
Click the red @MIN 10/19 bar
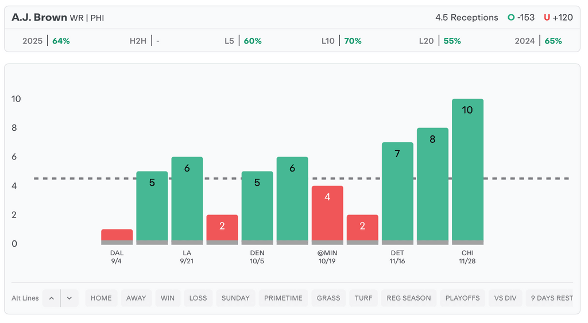click(x=327, y=215)
